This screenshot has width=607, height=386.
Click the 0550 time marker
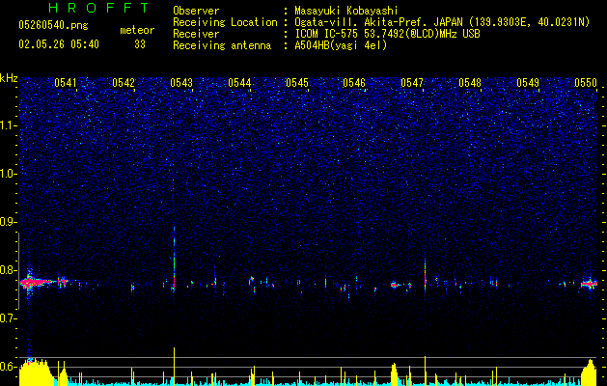(x=586, y=83)
